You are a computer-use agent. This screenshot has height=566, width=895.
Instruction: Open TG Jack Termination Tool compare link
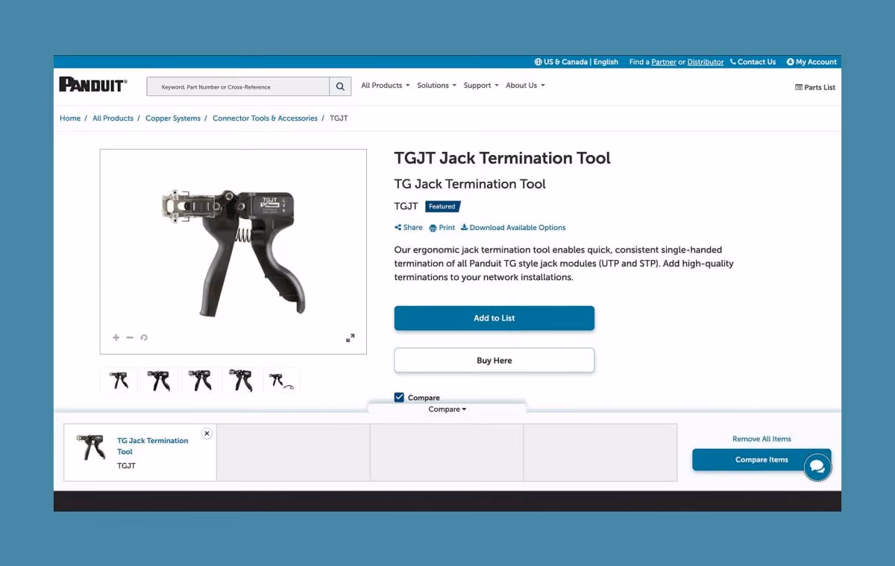click(153, 446)
